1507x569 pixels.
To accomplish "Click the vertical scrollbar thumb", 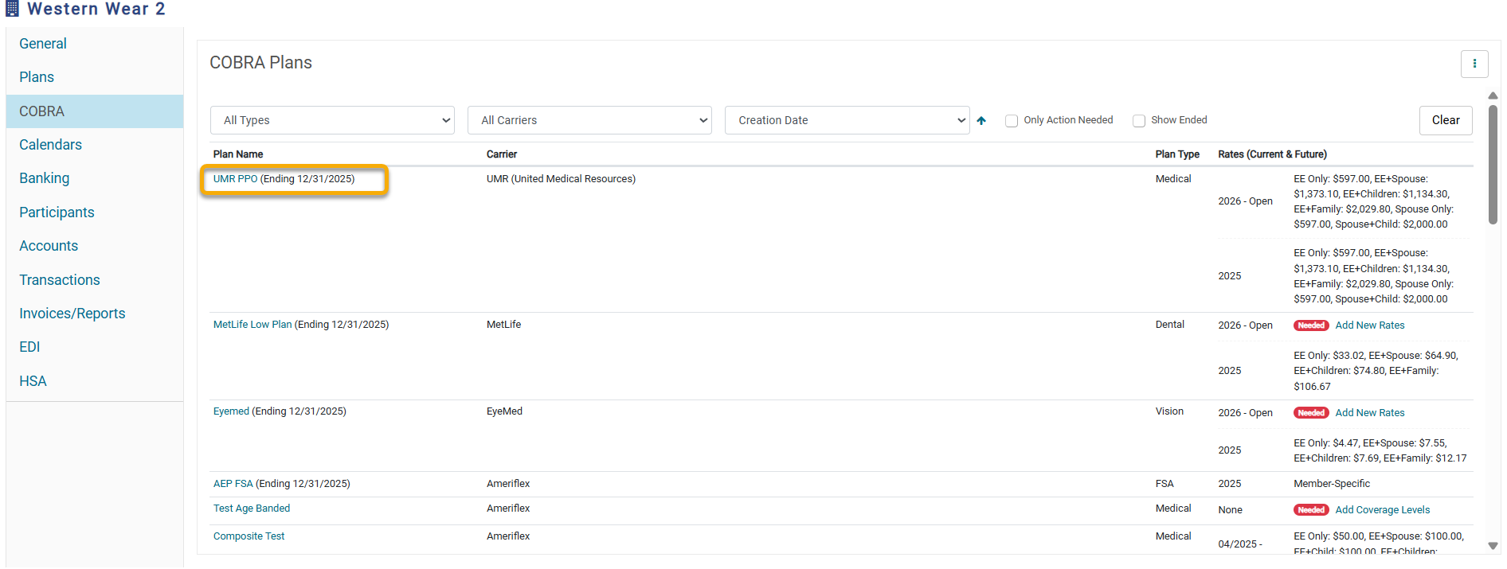I will point(1493,165).
